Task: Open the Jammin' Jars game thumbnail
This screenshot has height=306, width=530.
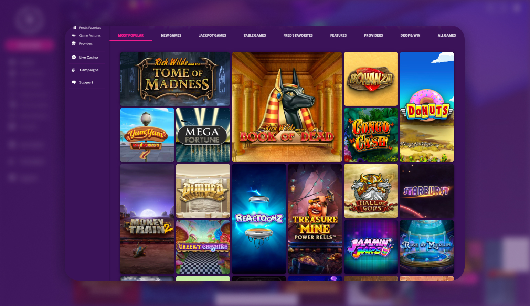Action: [x=371, y=247]
